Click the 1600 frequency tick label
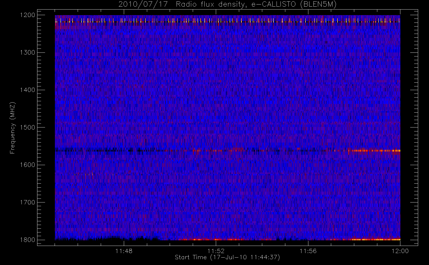429x265 pixels. click(x=28, y=165)
